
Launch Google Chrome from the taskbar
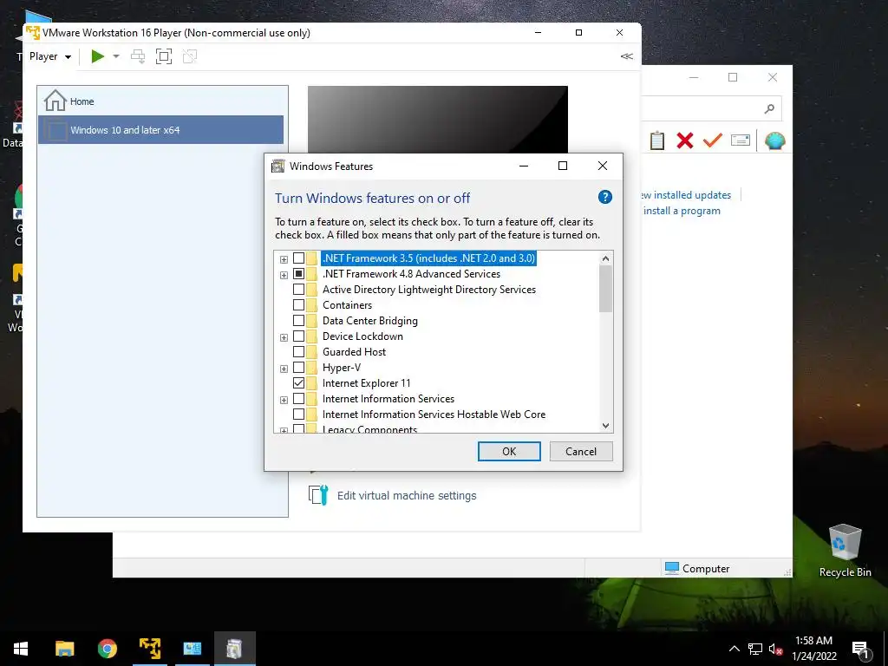(x=107, y=649)
